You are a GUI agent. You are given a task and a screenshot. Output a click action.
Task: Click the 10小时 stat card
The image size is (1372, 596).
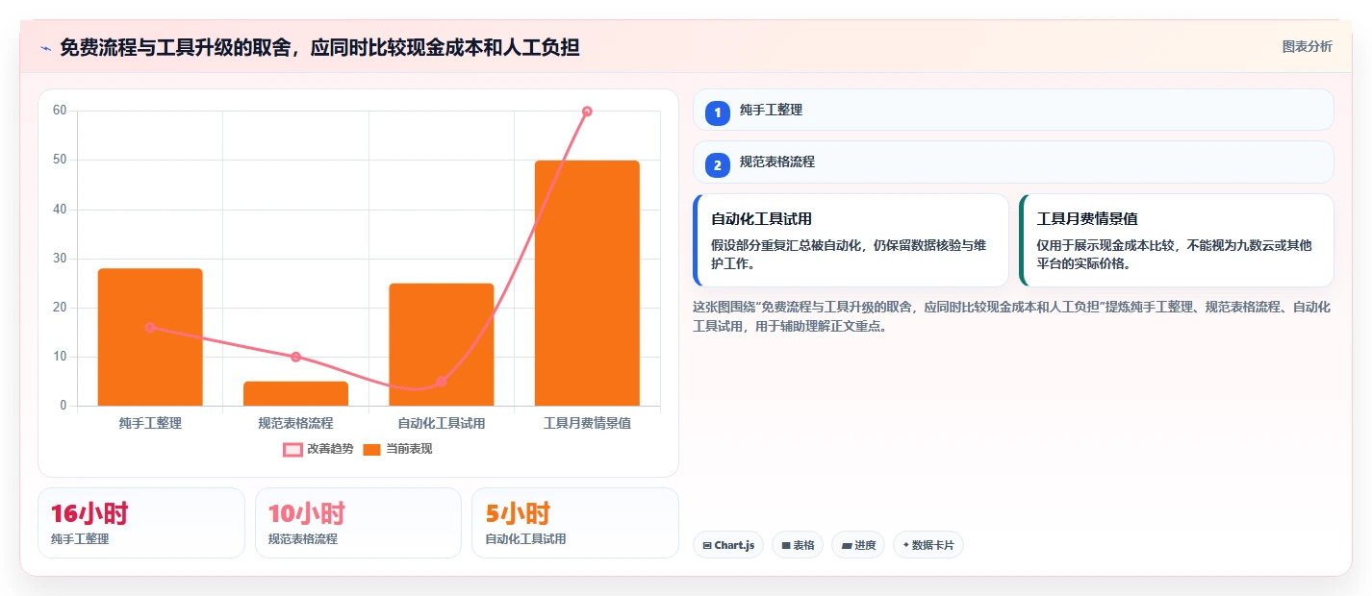(358, 523)
